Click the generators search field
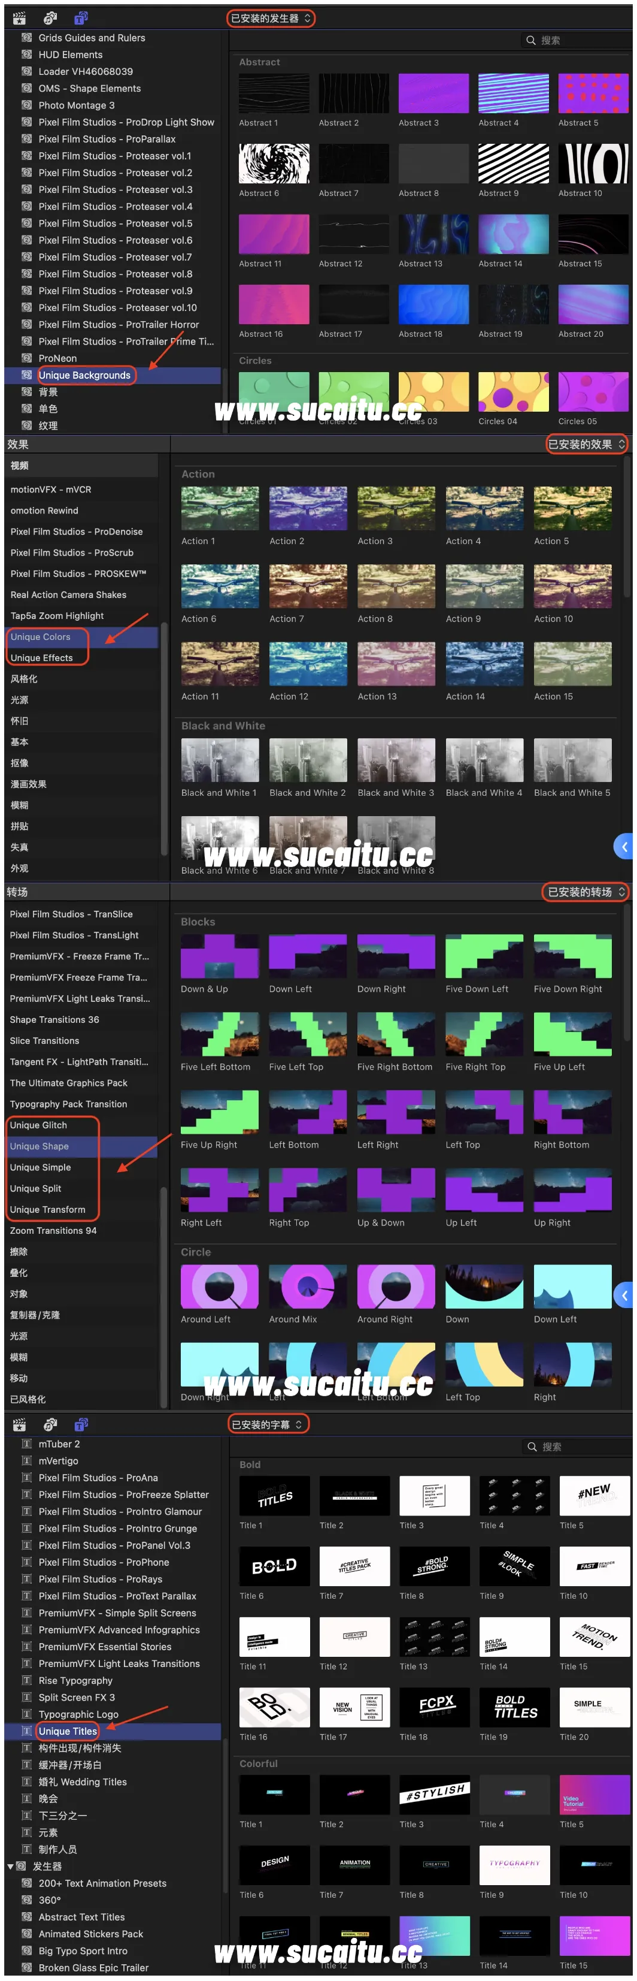This screenshot has width=637, height=1981. point(577,40)
